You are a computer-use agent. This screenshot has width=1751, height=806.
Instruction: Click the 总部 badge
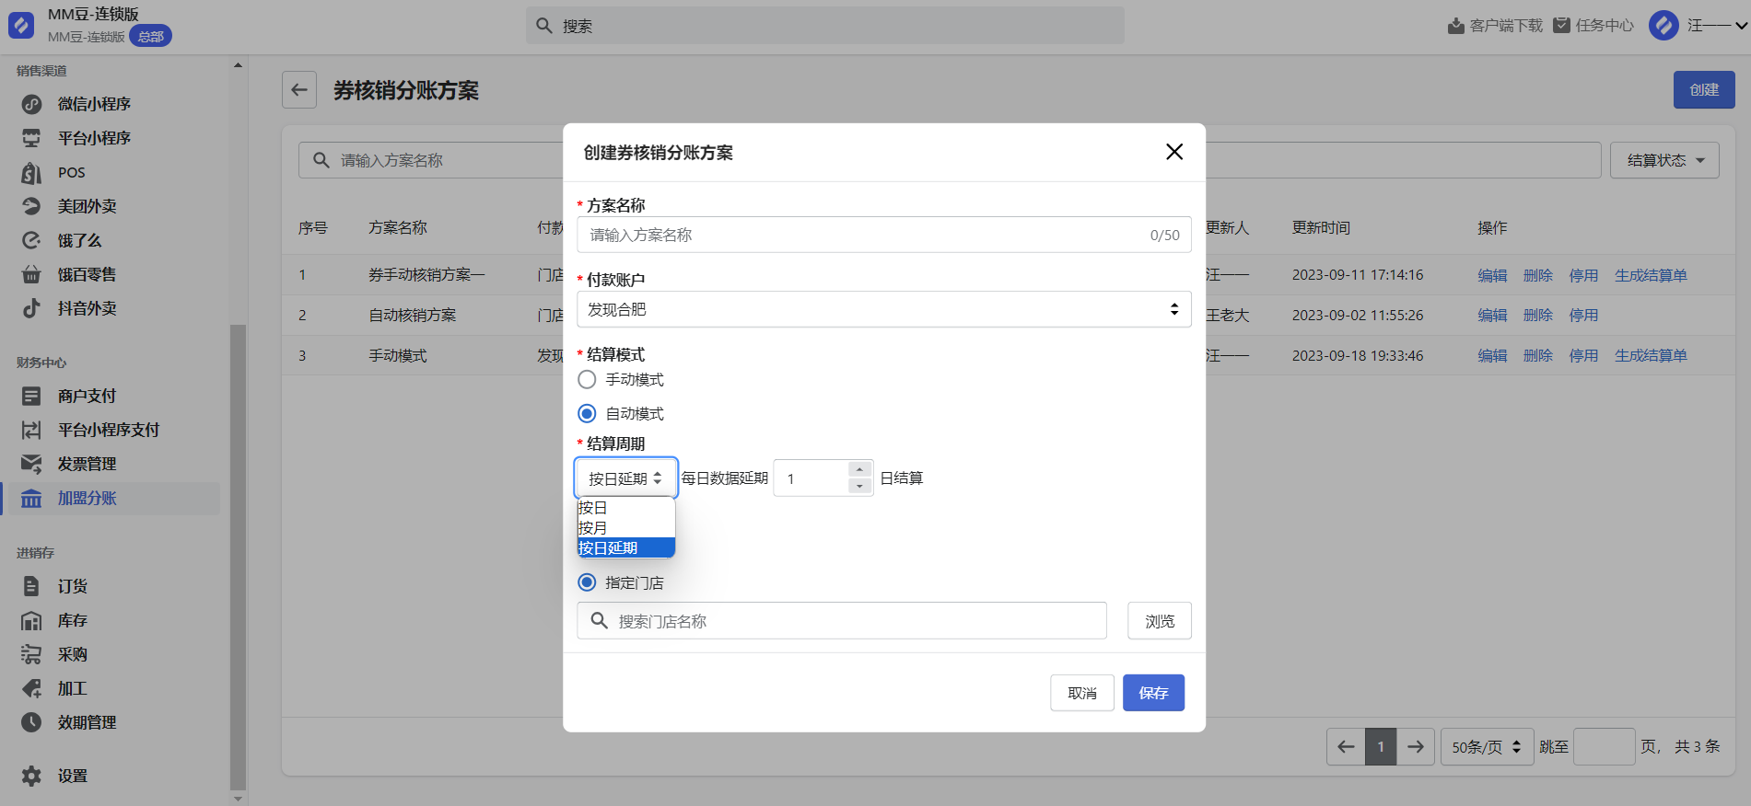pyautogui.click(x=150, y=37)
